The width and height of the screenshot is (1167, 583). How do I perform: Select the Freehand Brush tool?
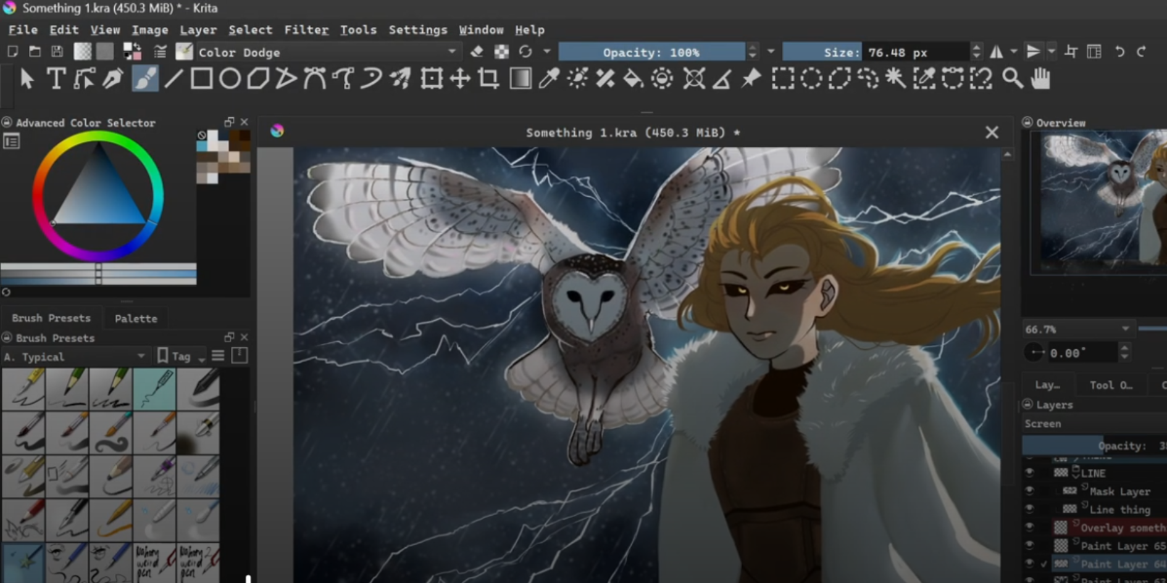[x=145, y=79]
